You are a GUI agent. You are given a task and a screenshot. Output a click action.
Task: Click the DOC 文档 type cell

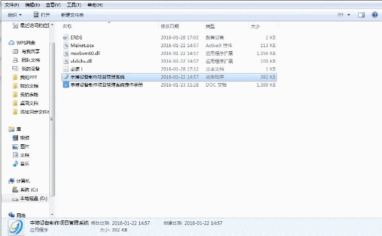(x=216, y=85)
